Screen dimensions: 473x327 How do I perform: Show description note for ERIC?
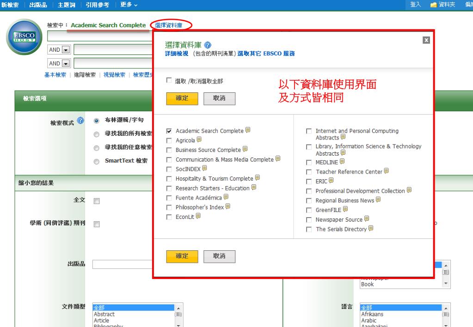pos(331,181)
